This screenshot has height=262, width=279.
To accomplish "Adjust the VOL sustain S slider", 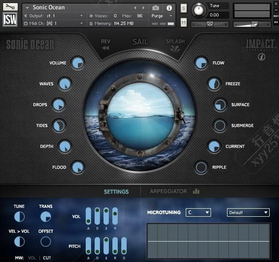I will click(106, 216).
